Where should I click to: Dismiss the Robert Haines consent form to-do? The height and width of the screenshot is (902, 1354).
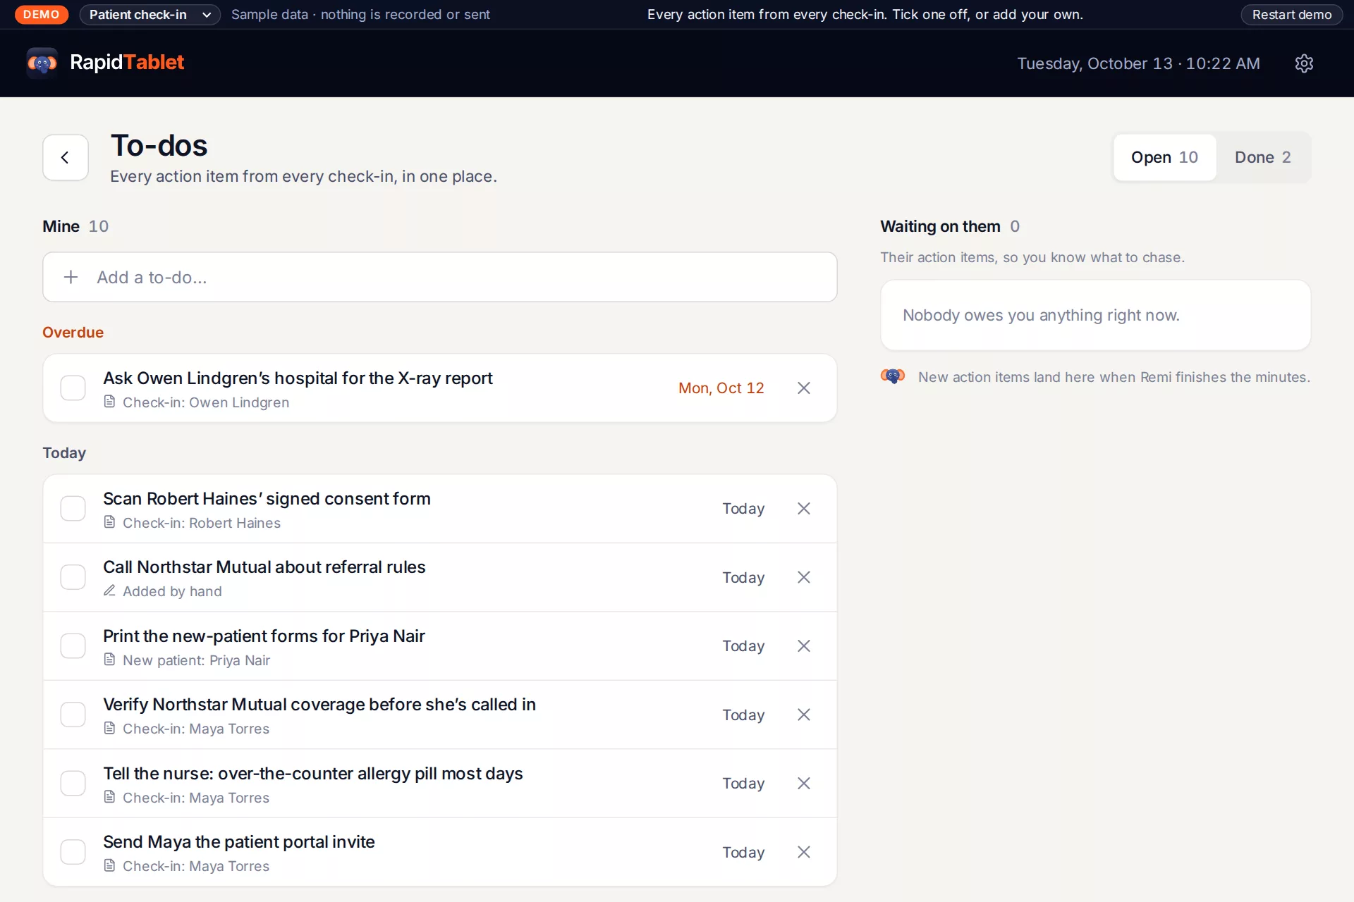(x=803, y=509)
